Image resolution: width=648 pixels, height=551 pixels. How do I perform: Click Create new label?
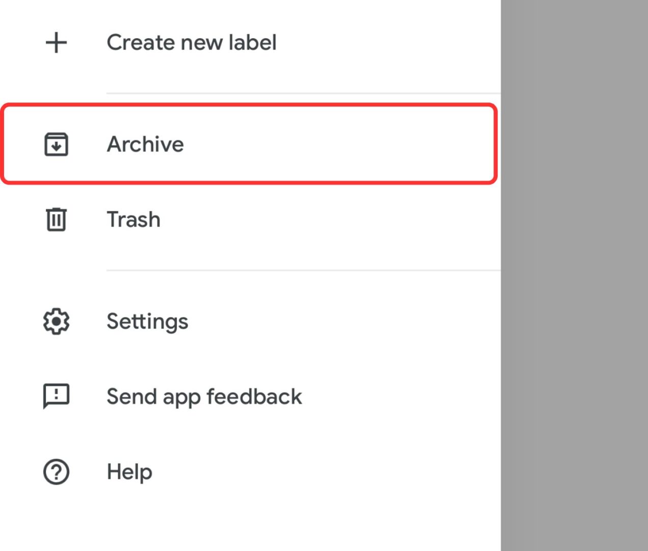point(192,42)
